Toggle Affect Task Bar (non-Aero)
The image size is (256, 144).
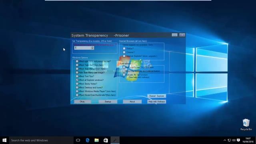coord(77,65)
